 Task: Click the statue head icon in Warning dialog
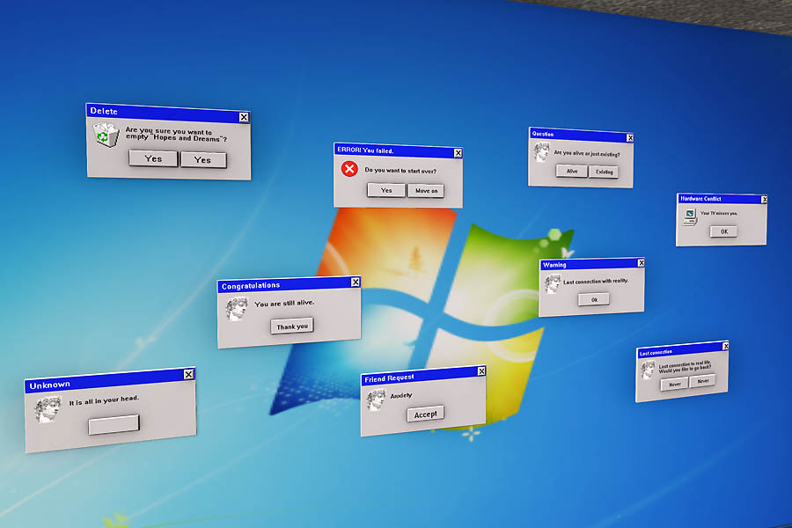tap(553, 284)
